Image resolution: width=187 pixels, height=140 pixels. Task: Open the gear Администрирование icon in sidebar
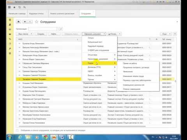pos(10,53)
